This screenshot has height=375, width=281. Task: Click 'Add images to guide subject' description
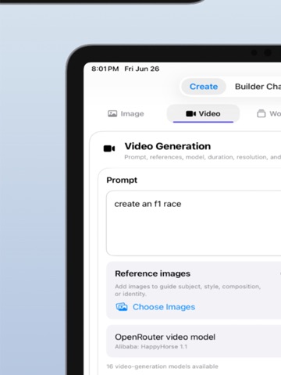187,290
